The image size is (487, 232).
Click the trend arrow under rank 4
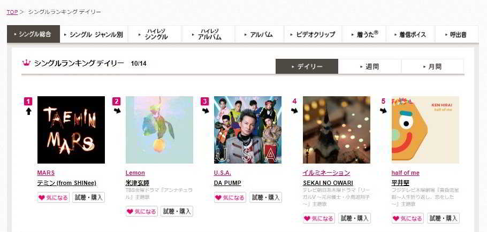pos(294,111)
